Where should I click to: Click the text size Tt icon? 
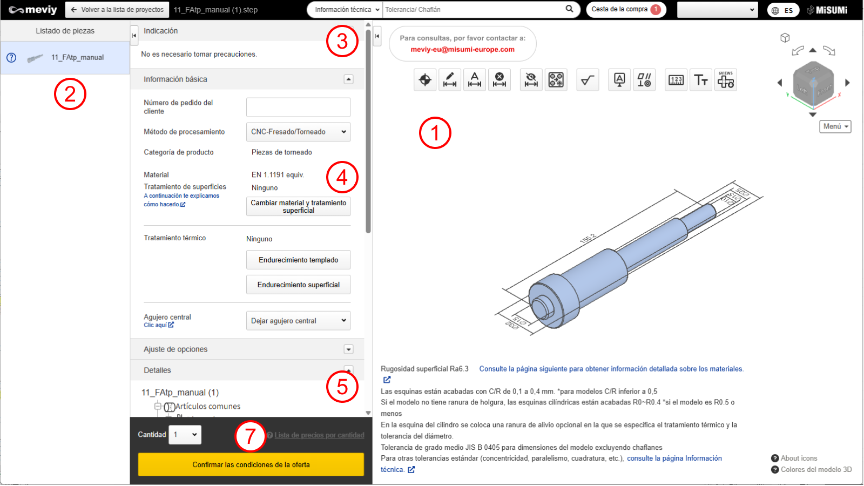pyautogui.click(x=701, y=80)
